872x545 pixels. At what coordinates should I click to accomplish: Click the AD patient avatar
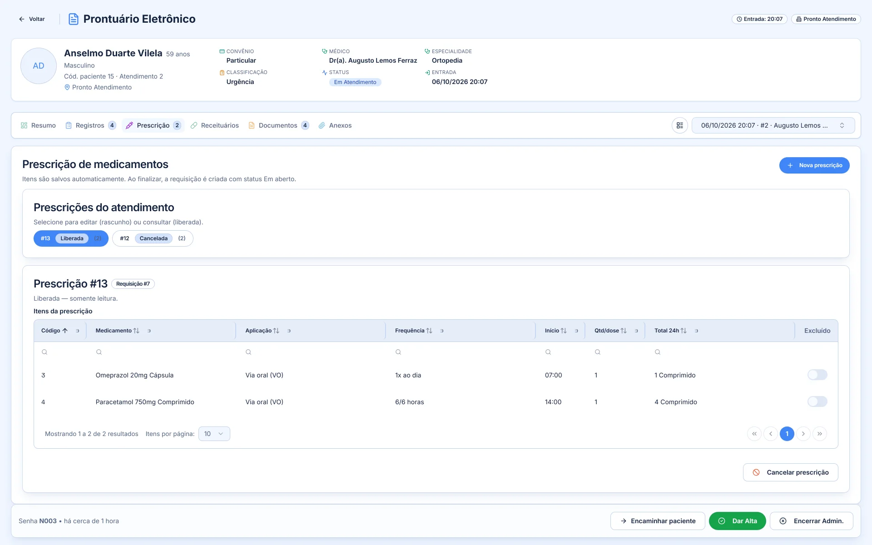click(39, 66)
